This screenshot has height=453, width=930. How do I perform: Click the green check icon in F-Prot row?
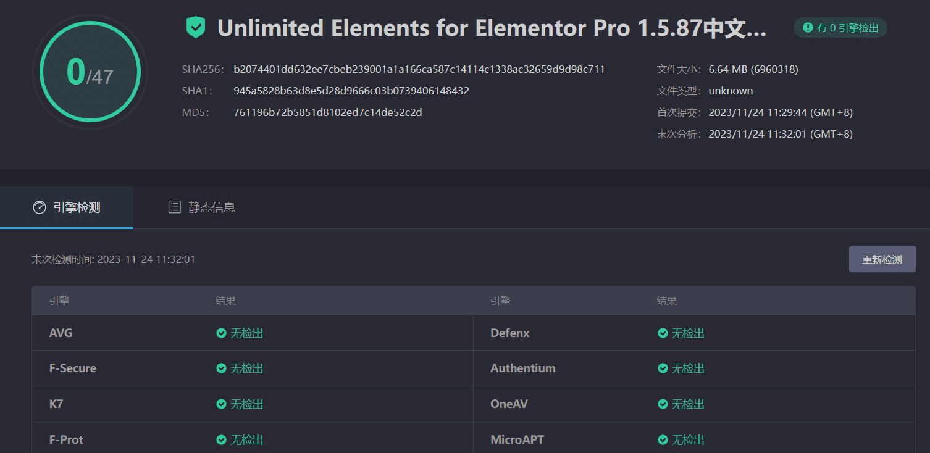coord(221,440)
